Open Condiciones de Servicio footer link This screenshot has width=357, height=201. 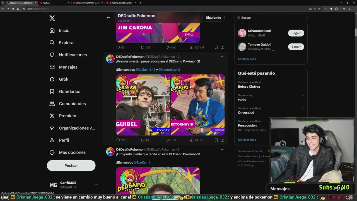[x=250, y=151]
